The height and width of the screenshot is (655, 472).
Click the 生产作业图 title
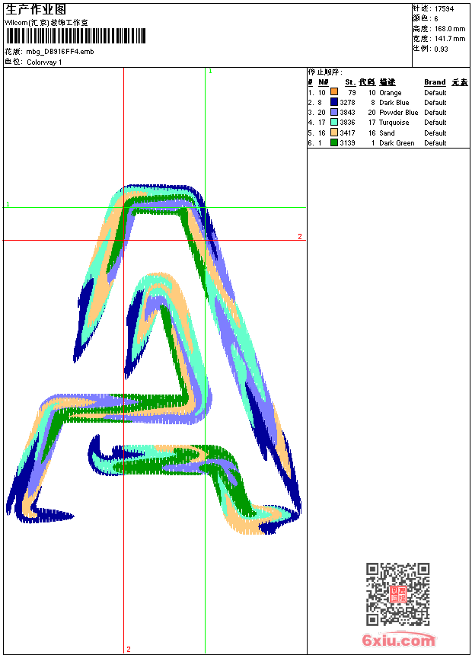point(35,9)
